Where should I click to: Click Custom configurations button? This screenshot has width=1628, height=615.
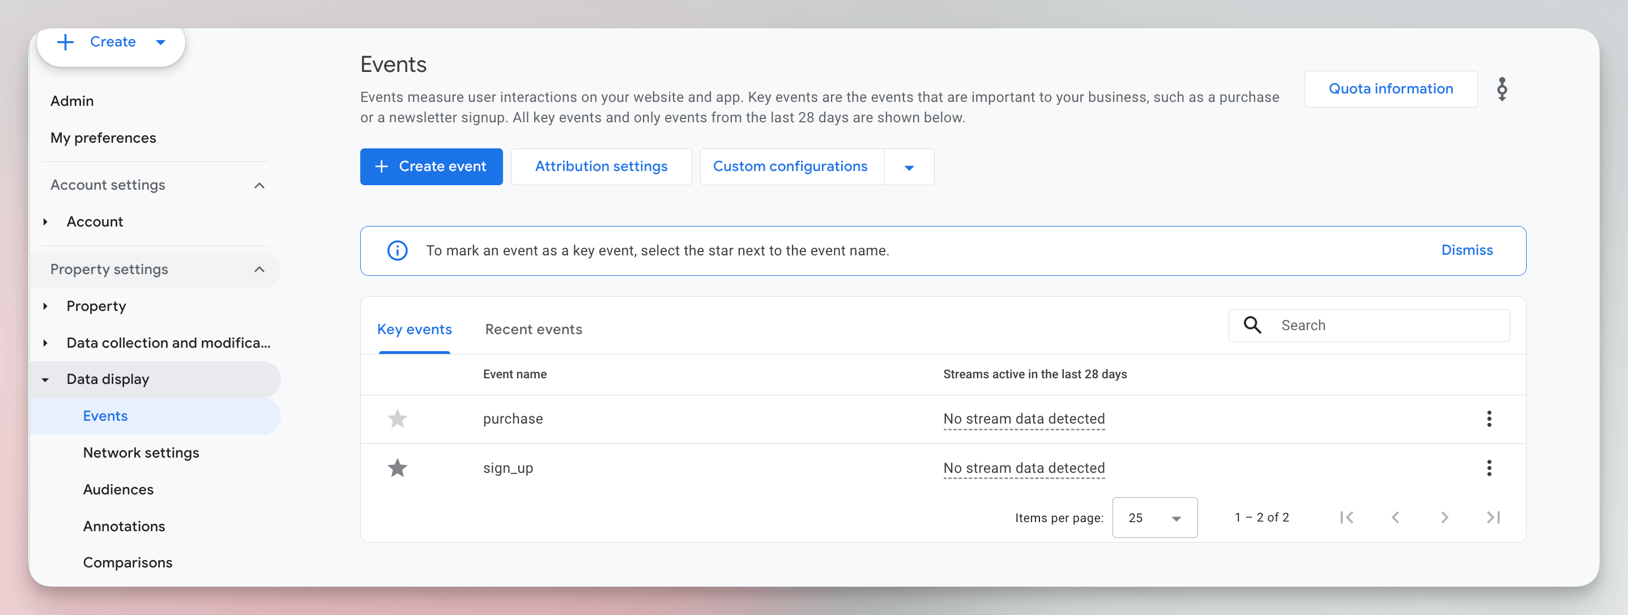[791, 166]
